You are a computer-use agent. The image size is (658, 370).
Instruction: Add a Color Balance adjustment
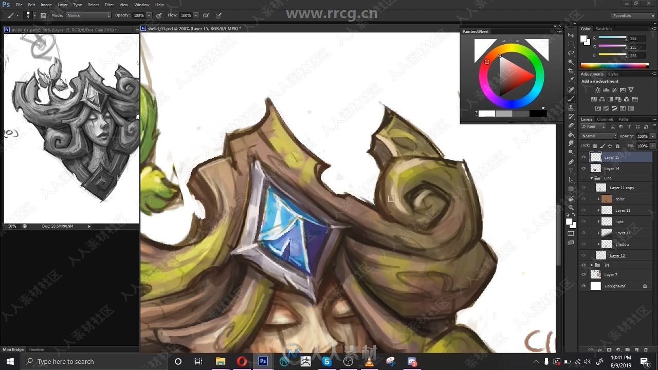click(x=602, y=99)
